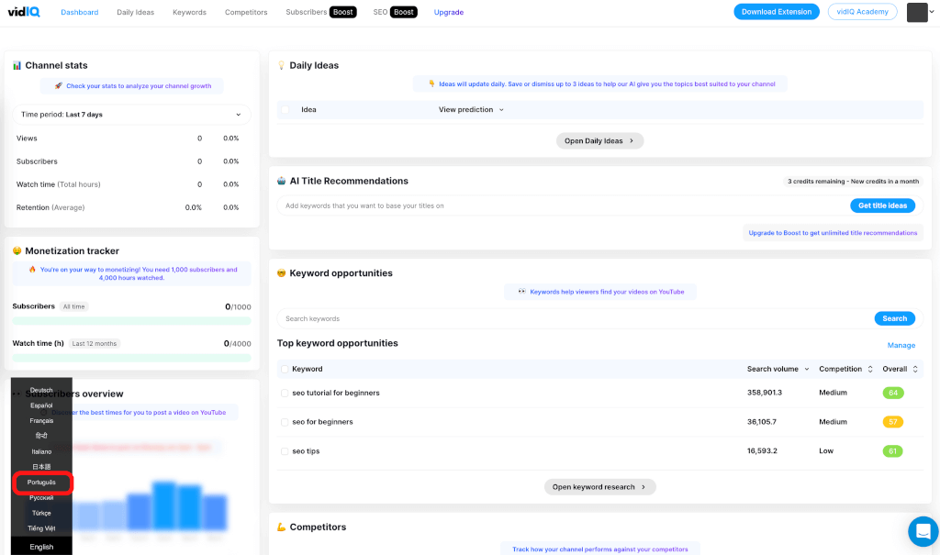
Task: Tick the 'seo tips' keyword checkbox
Action: pos(285,451)
